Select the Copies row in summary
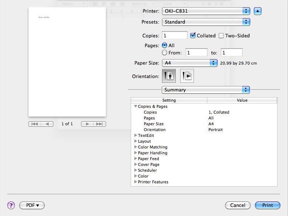The image size is (288, 216). pos(204,112)
